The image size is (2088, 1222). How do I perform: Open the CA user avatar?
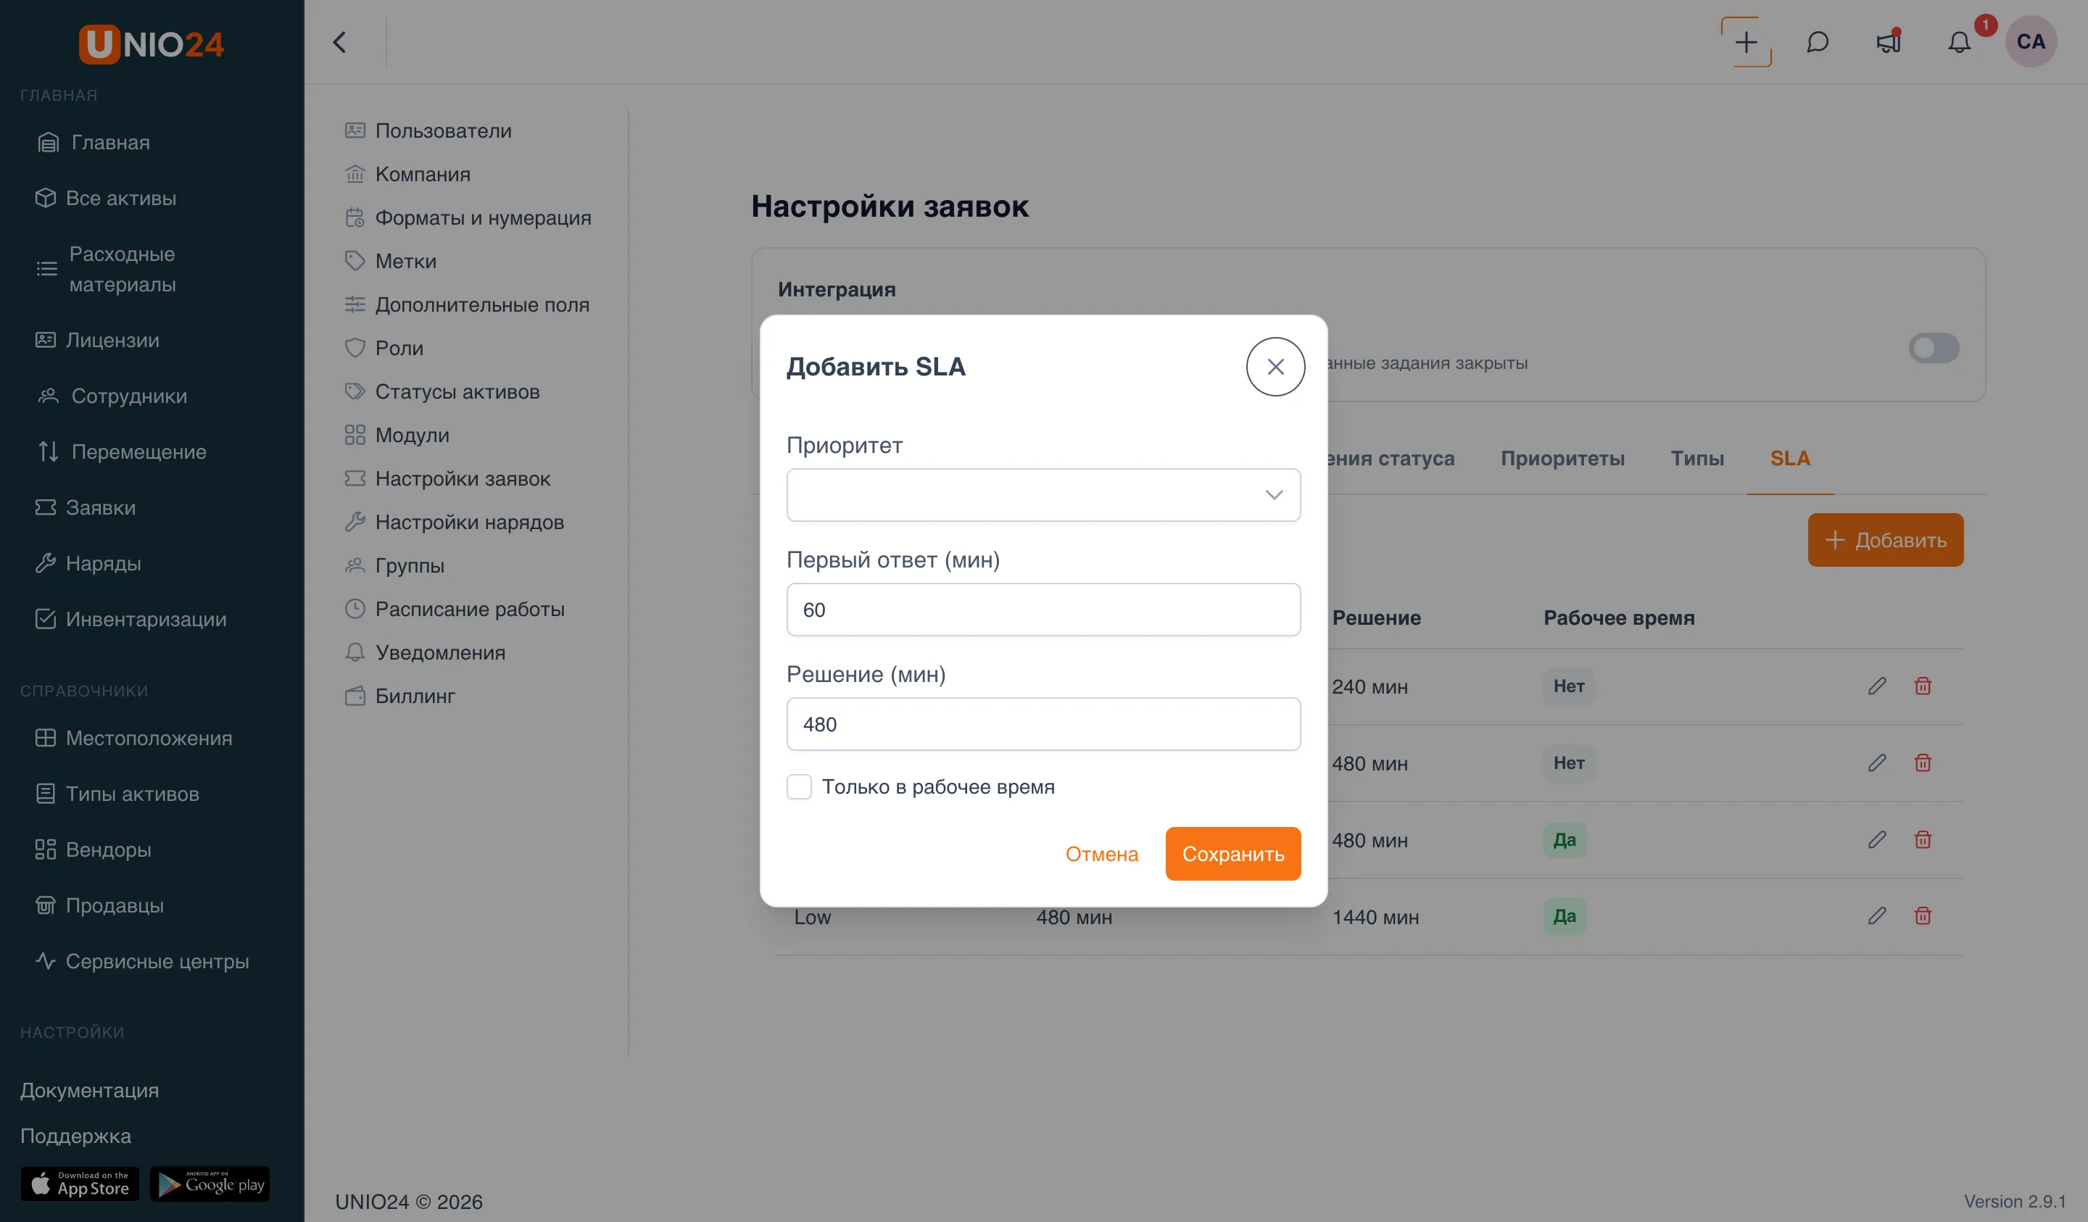2030,41
